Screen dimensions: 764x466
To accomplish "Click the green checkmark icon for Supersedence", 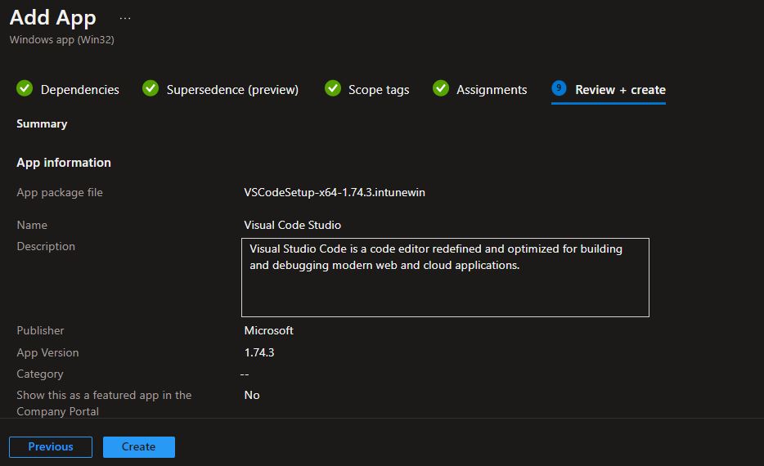I will 150,88.
